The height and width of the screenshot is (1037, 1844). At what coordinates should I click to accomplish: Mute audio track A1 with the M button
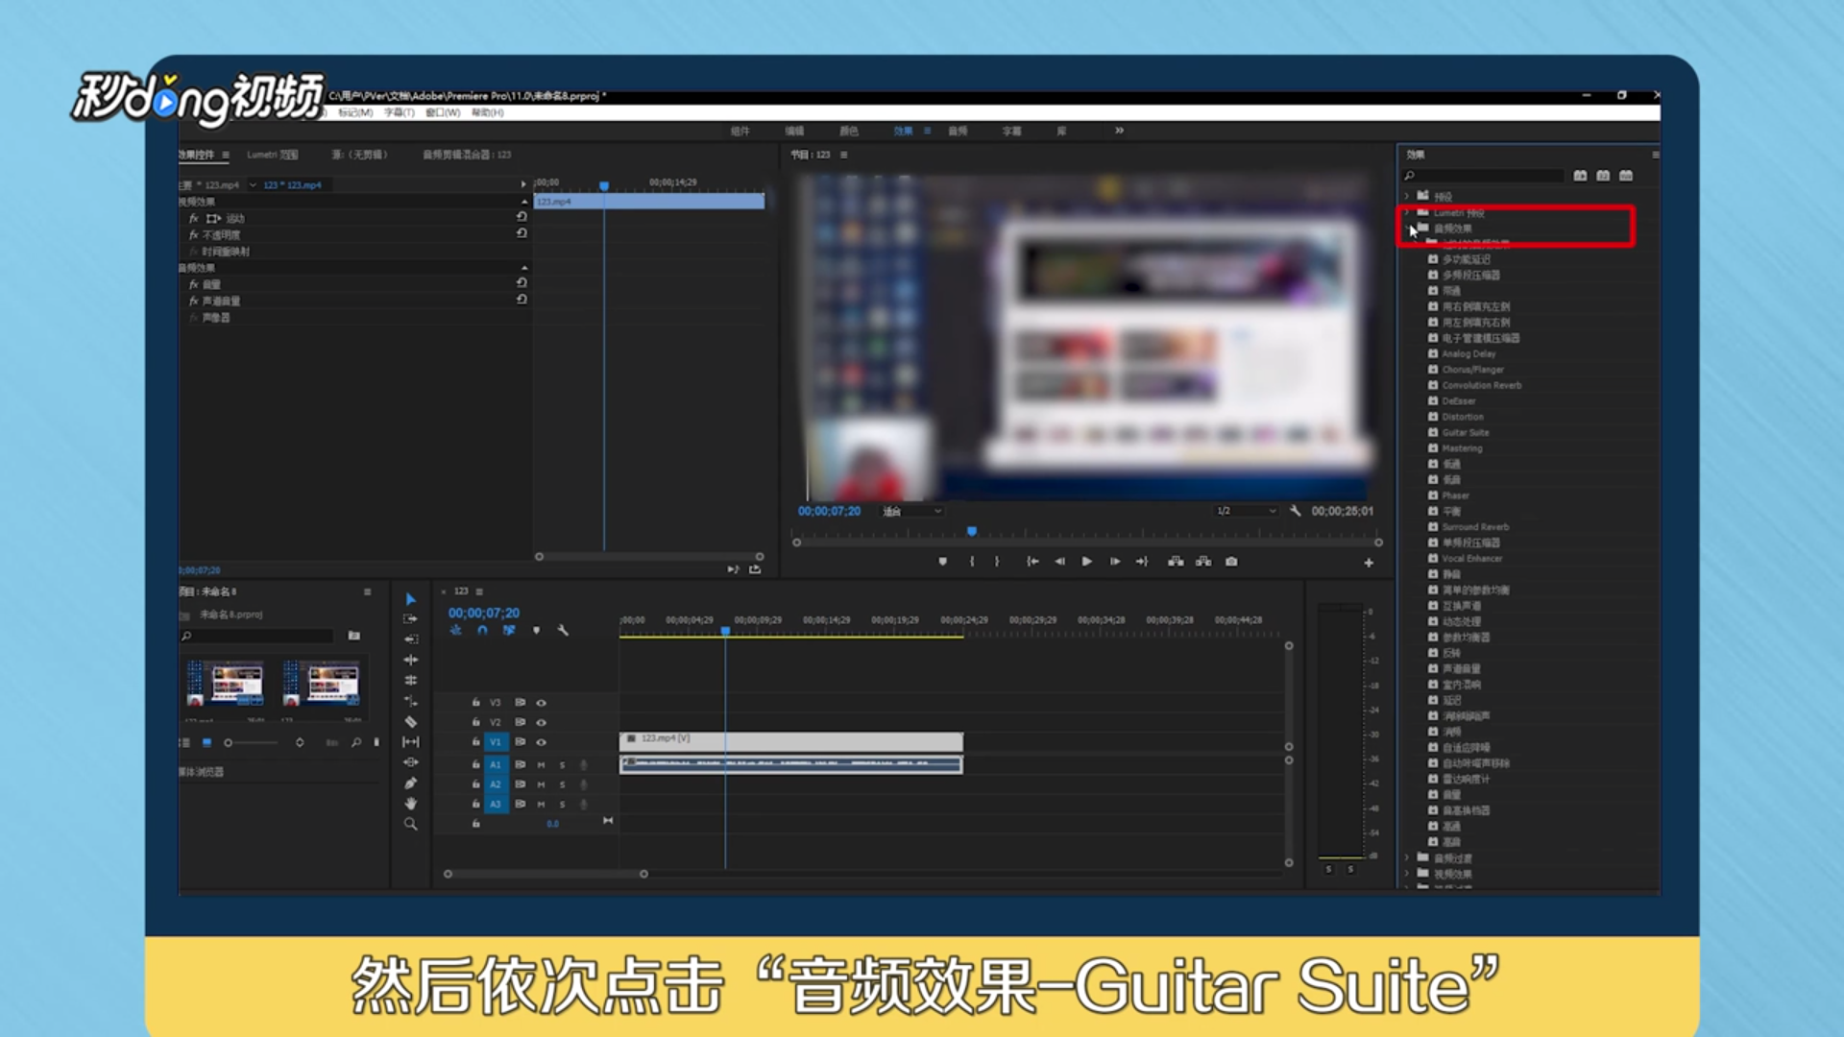click(x=541, y=764)
